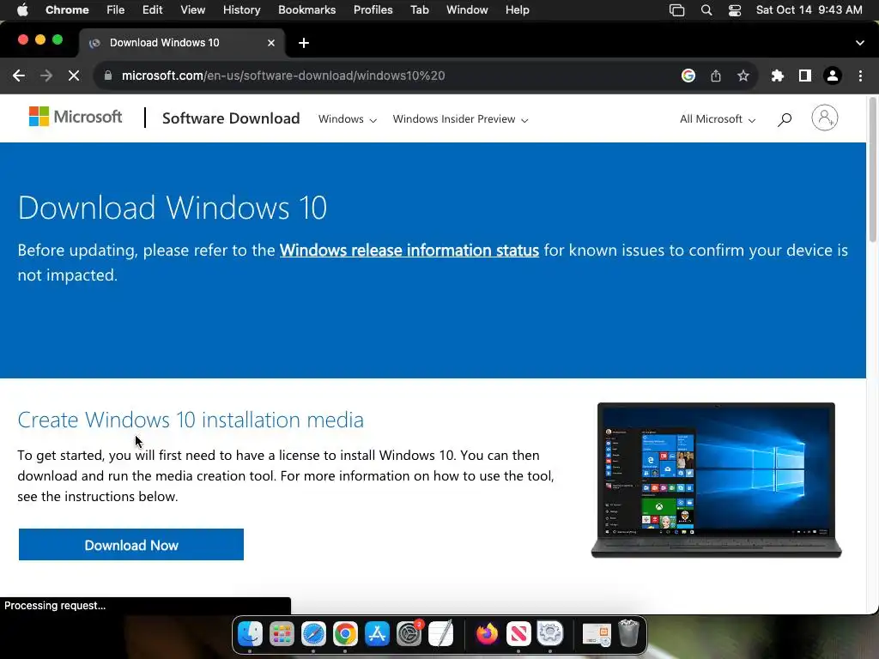Open Launchpad from the Dock
This screenshot has height=659, width=879.
tap(282, 634)
